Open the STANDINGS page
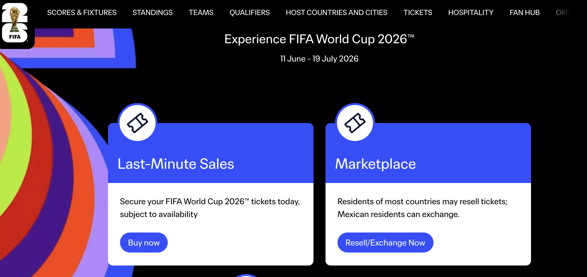587x277 pixels. point(152,12)
